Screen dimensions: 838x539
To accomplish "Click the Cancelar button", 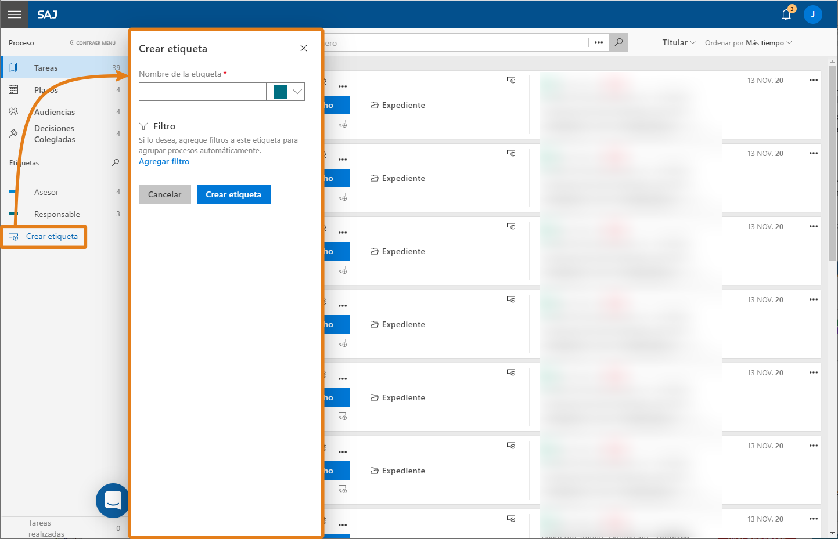I will coord(165,194).
